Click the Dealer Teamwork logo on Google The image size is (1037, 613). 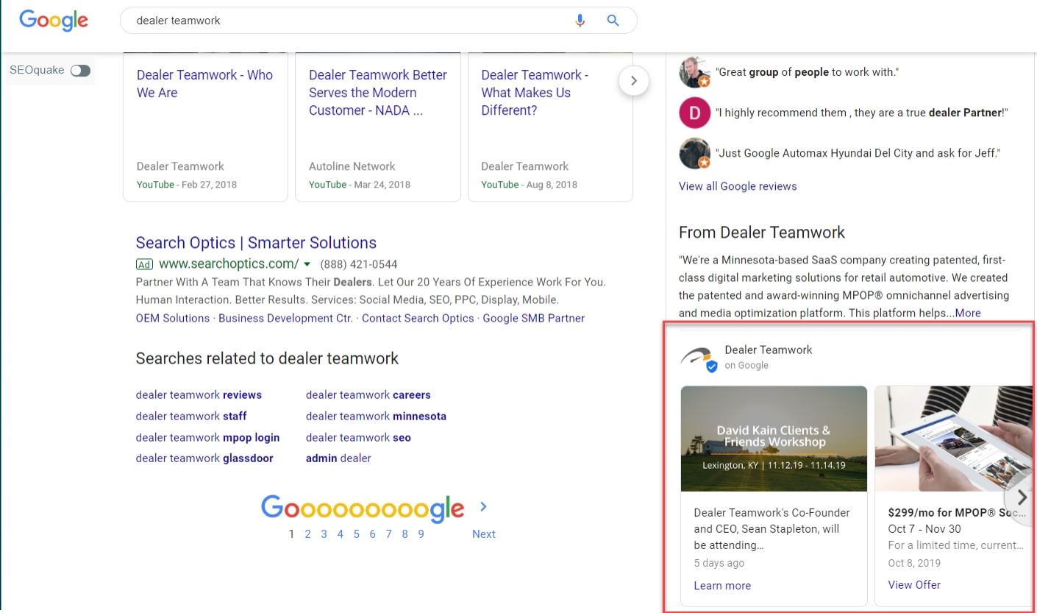[698, 358]
